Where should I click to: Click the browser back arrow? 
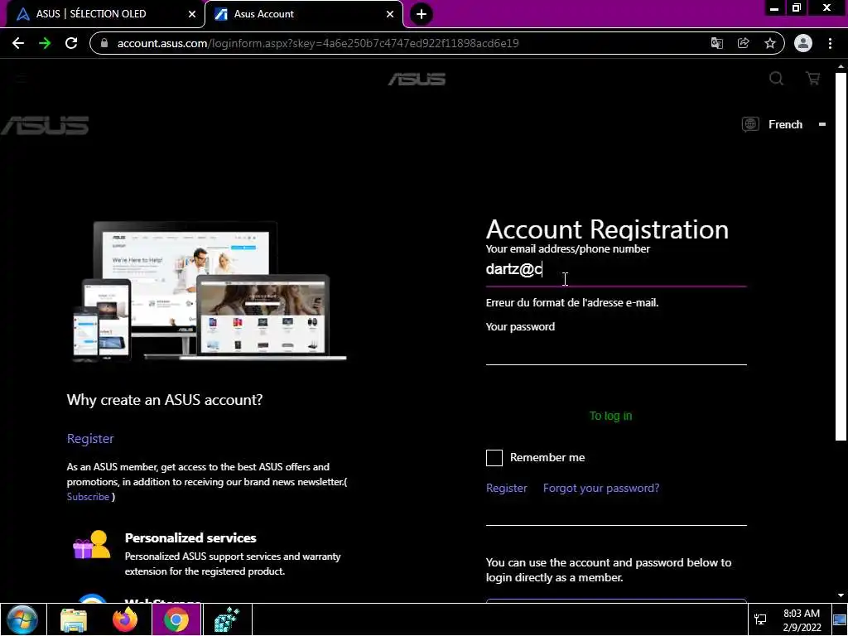point(18,43)
